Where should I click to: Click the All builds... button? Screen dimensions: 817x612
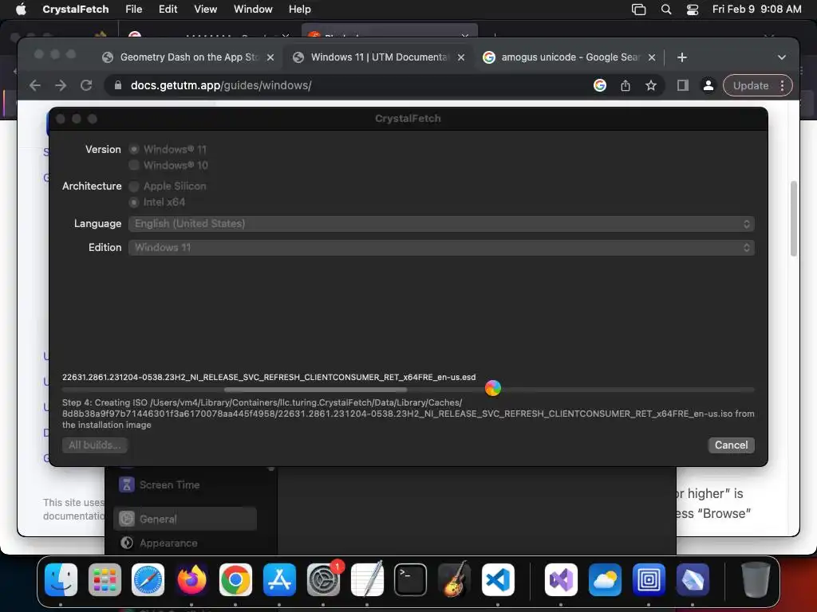(x=94, y=445)
